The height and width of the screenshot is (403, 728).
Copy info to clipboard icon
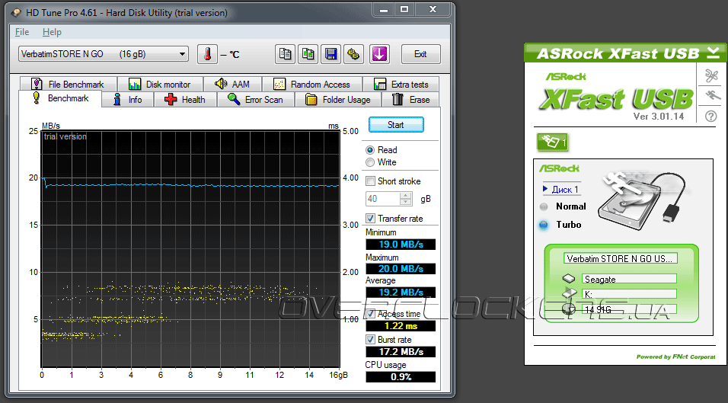pos(285,54)
